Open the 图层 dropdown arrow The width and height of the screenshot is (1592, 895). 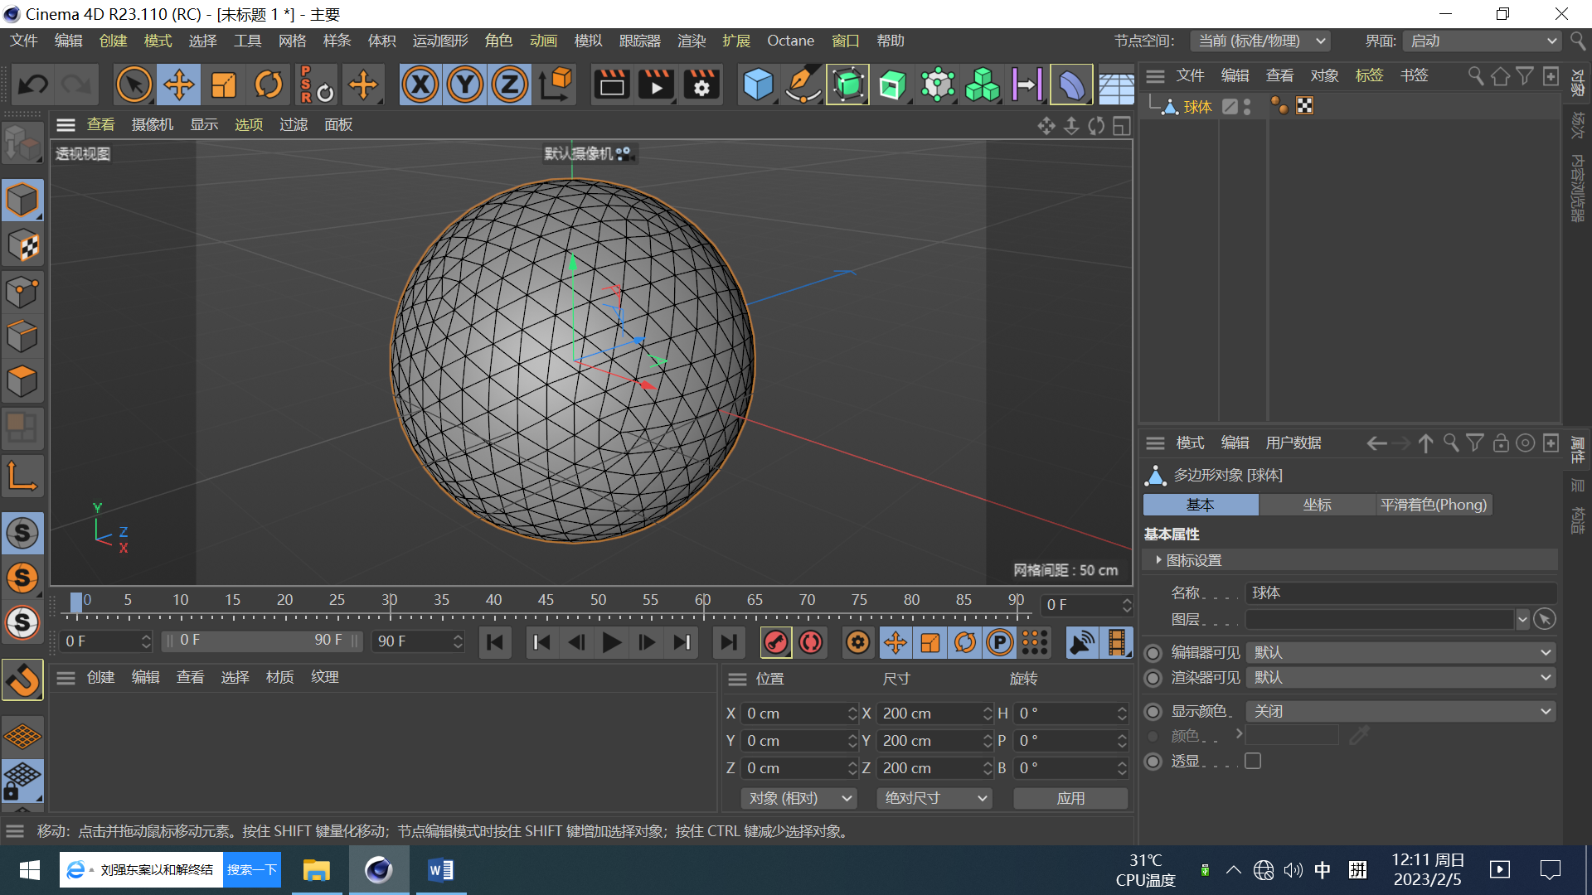(x=1522, y=619)
